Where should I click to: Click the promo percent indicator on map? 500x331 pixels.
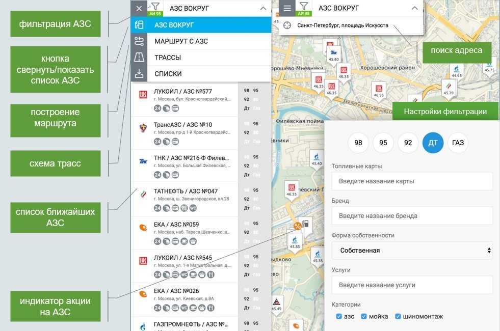click(x=298, y=226)
